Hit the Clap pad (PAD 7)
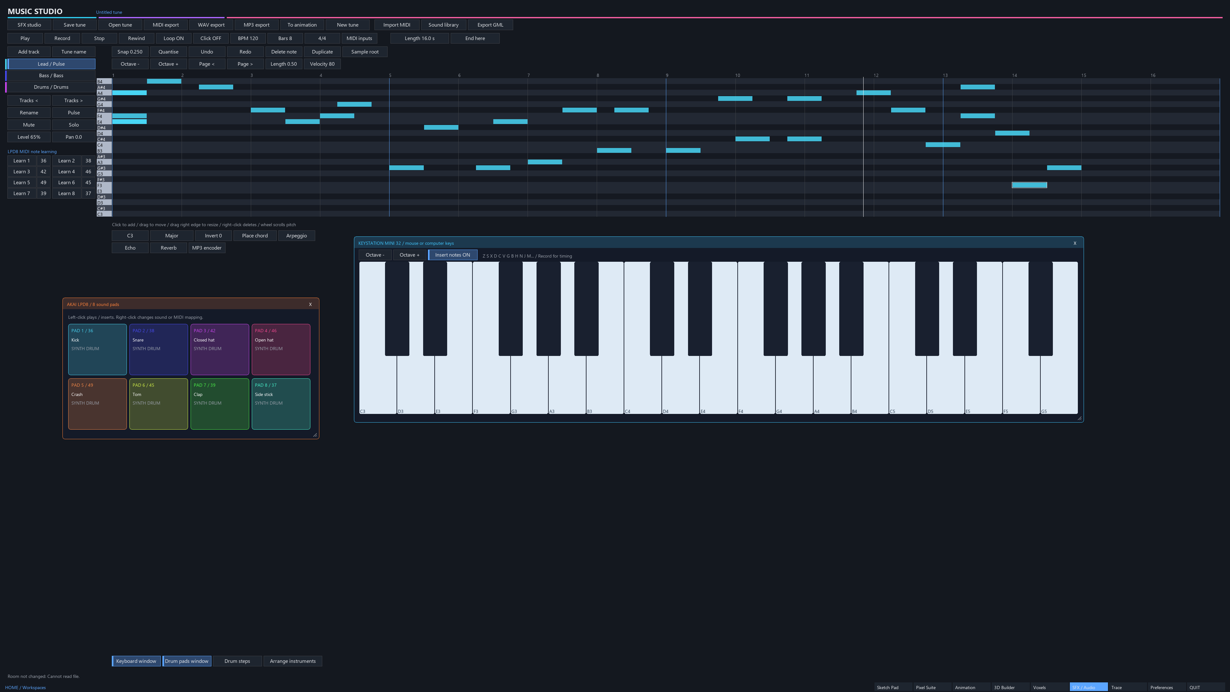The image size is (1230, 692). click(x=220, y=404)
